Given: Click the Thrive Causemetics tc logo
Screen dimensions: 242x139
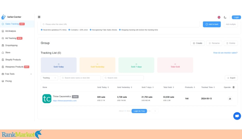Looking at the screenshot, I should tap(47, 99).
